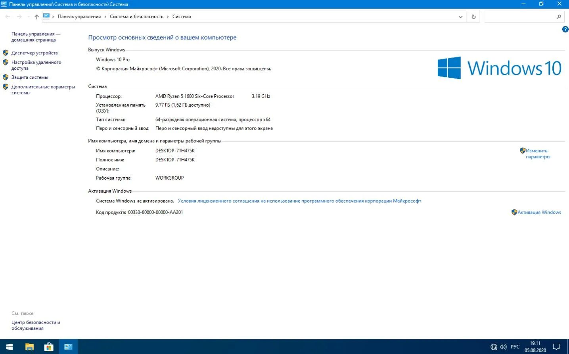Expand address bar history dropdown
This screenshot has width=569, height=354.
click(460, 17)
